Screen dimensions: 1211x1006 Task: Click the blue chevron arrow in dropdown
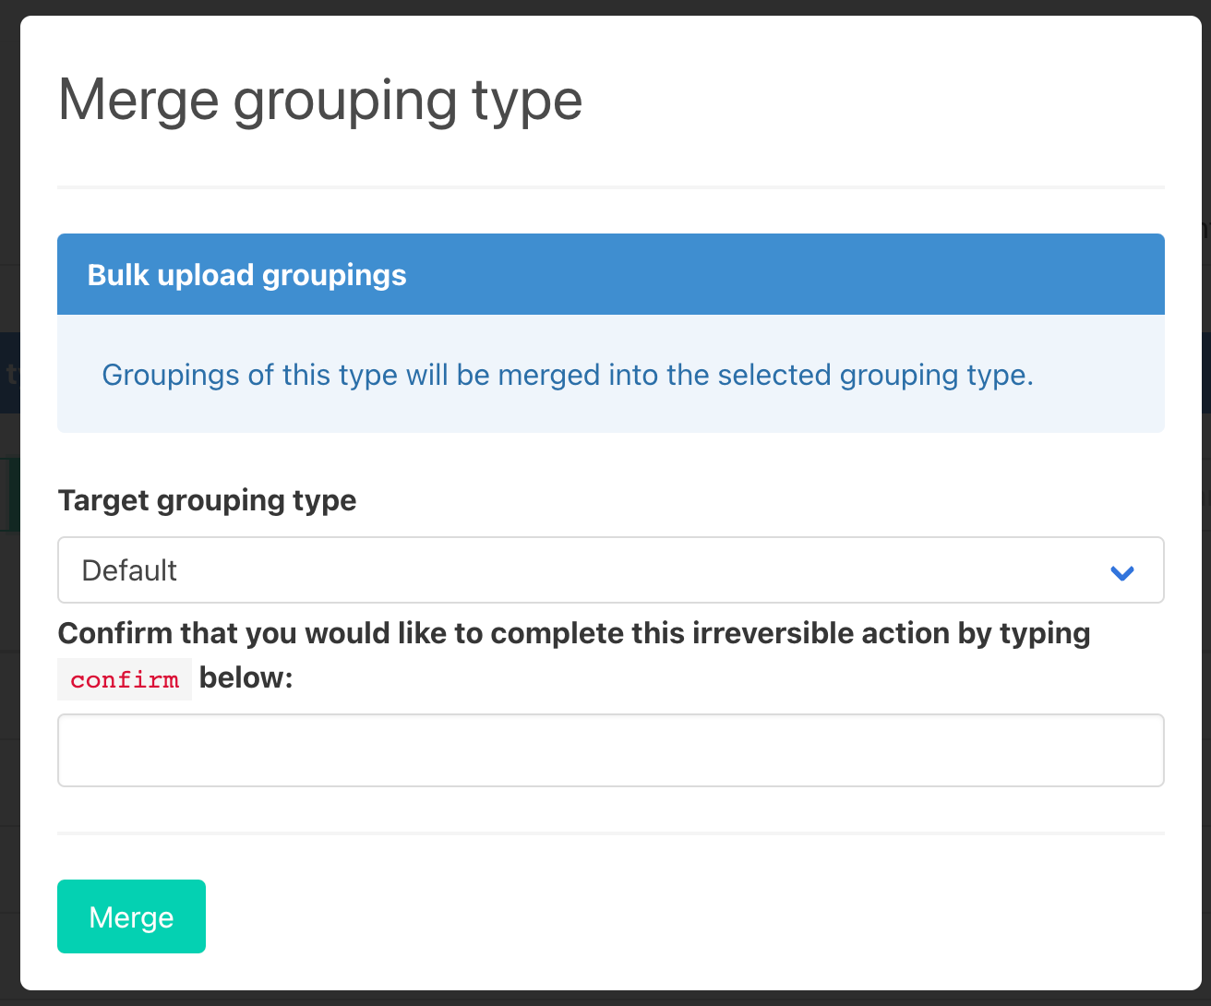[1121, 572]
